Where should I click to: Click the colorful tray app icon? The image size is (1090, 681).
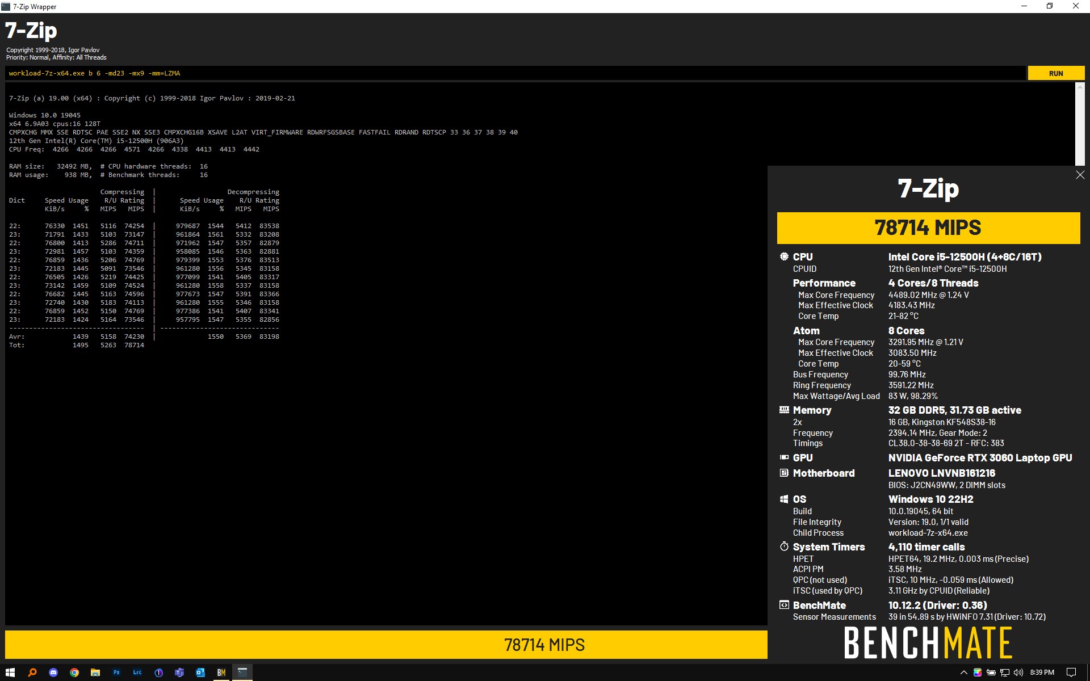pyautogui.click(x=977, y=672)
